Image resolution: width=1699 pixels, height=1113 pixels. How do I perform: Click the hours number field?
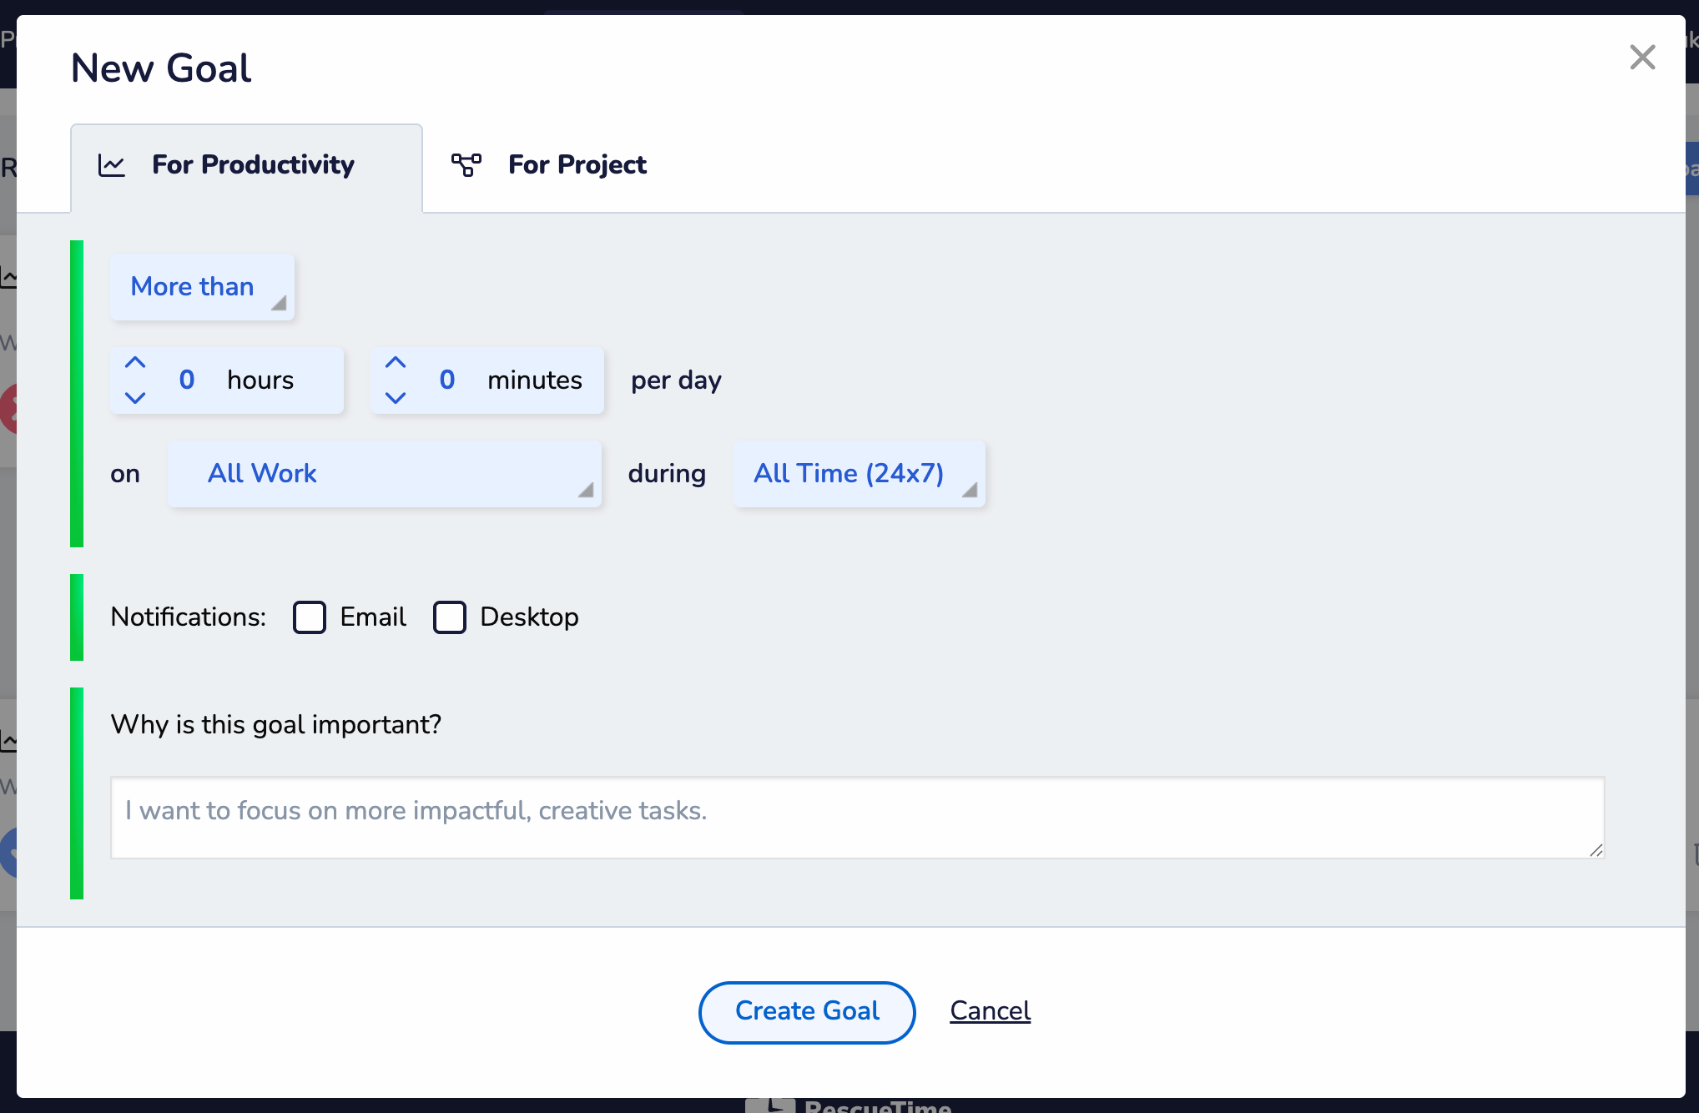tap(187, 380)
